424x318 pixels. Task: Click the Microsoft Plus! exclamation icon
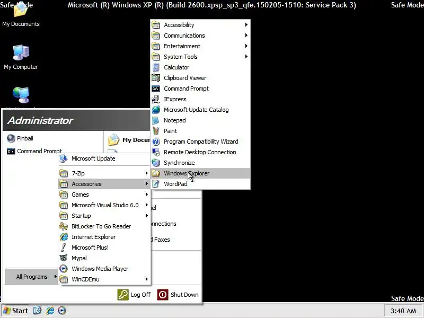click(x=64, y=248)
